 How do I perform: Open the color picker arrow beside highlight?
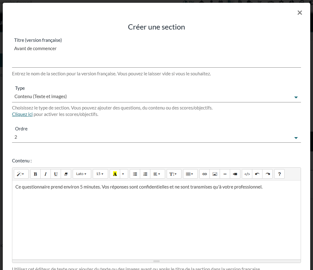[124, 174]
